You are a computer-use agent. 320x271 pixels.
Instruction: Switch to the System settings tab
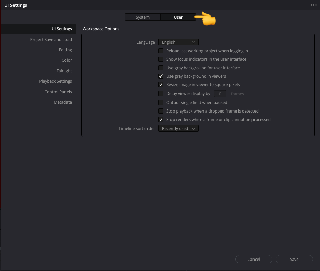142,17
